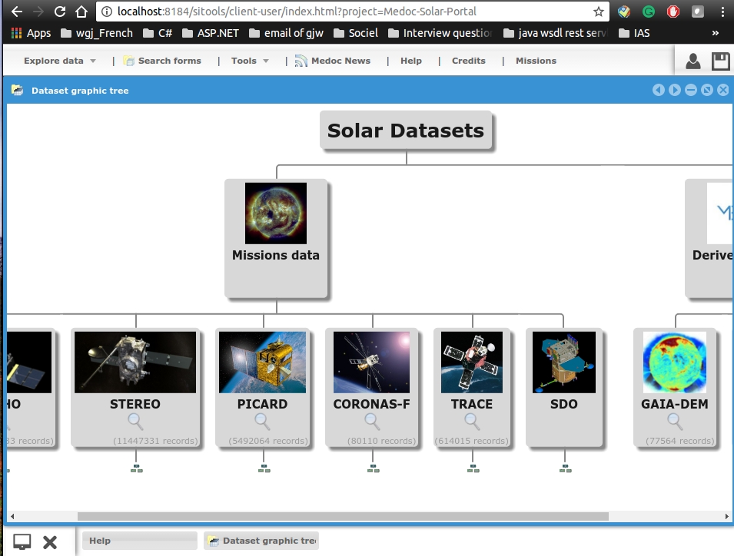Show desktop with the monitor icon
734x556 pixels.
tap(22, 542)
